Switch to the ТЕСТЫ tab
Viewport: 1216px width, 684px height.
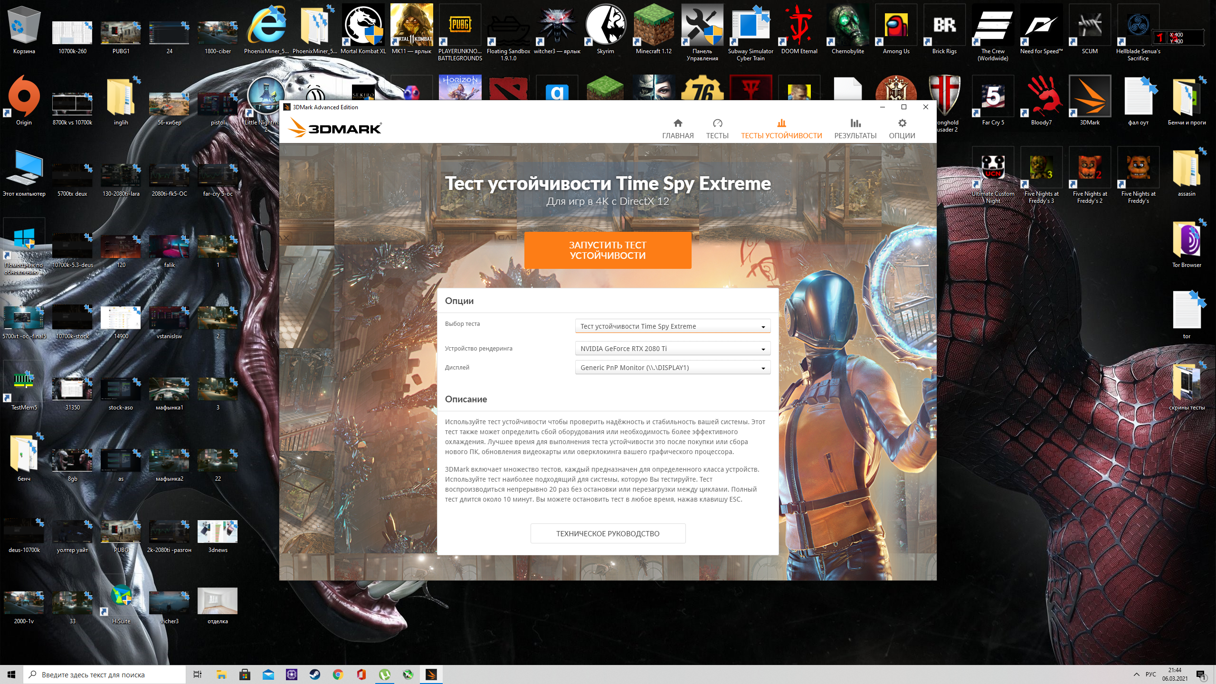pyautogui.click(x=717, y=129)
